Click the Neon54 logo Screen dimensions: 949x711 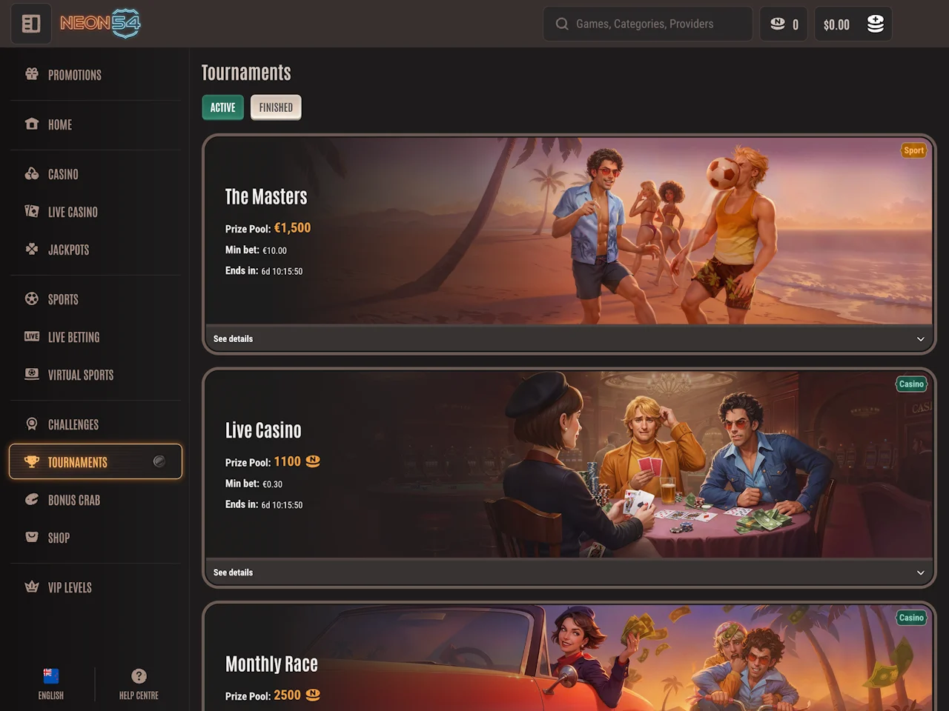click(100, 24)
